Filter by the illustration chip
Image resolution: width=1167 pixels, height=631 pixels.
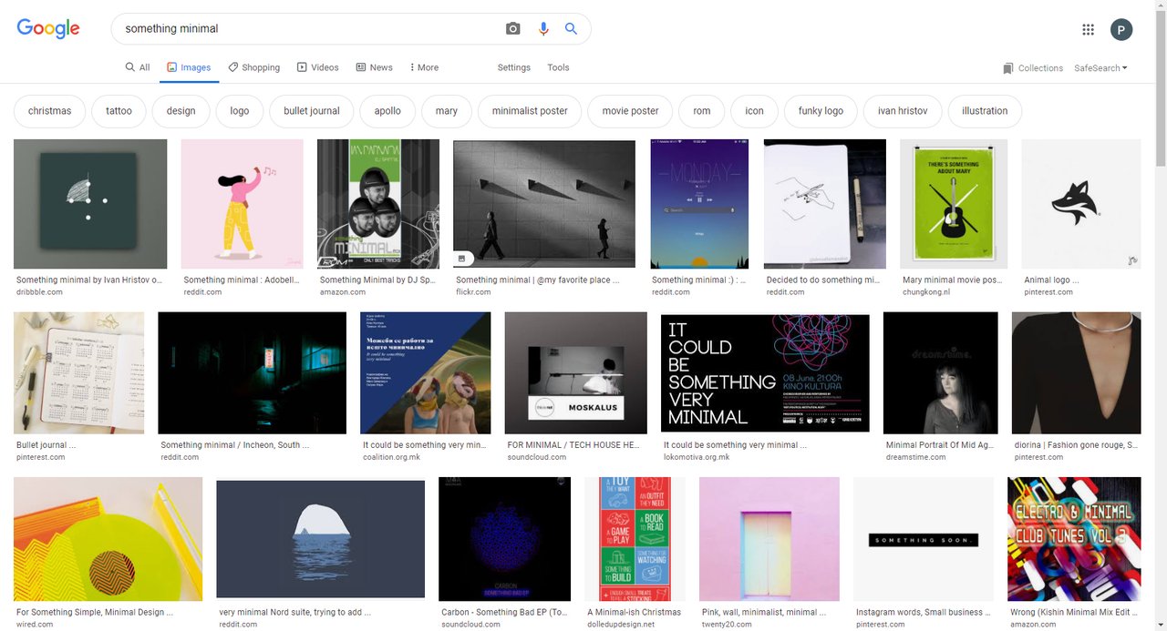pos(985,111)
